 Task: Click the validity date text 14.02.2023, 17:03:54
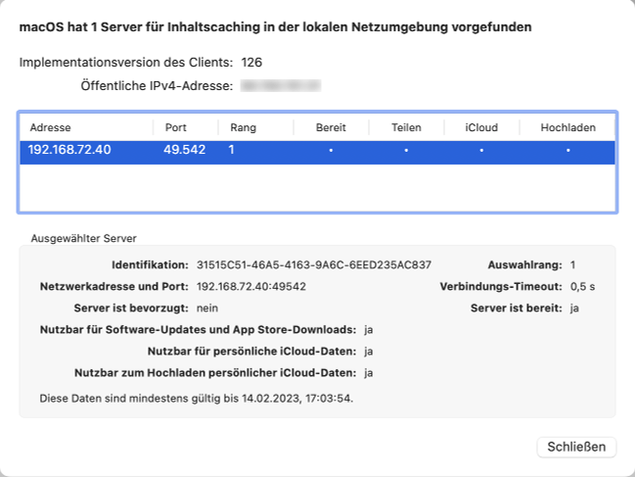(x=297, y=399)
